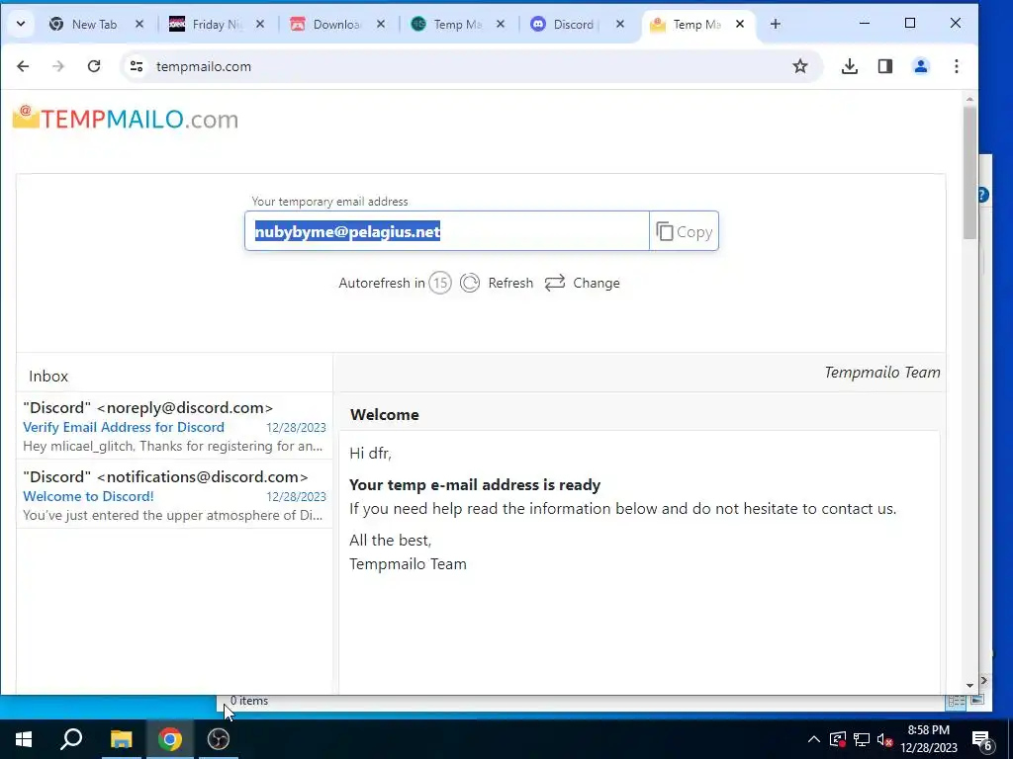Screen dimensions: 1013x759
Task: Open OBS Studio from taskbar
Action: [x=219, y=739]
